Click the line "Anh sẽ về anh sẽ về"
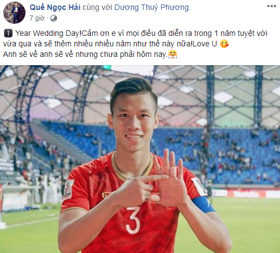The image size is (280, 253). (38, 54)
